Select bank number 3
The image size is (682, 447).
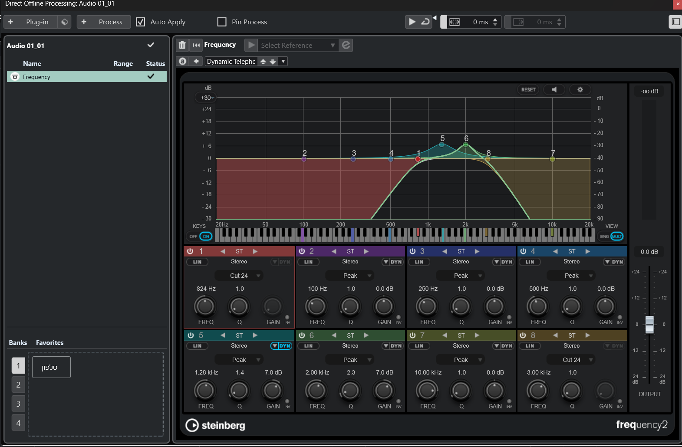coord(18,404)
